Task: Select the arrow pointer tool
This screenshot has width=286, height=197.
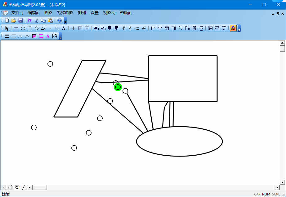Action: (x=7, y=28)
